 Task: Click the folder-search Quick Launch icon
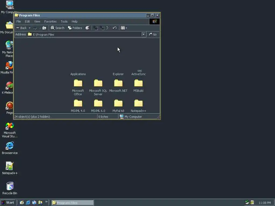coord(40,203)
